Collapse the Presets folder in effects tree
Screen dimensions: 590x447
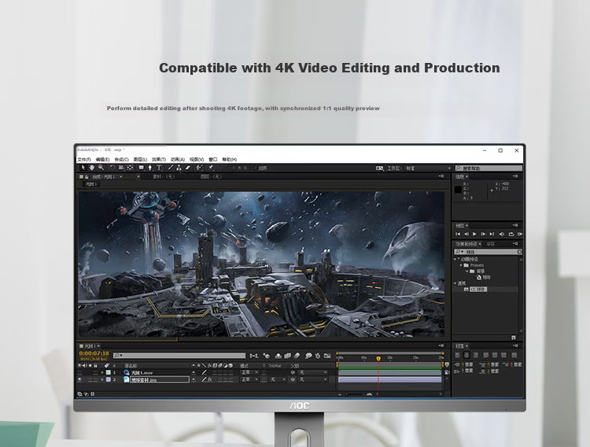[461, 265]
